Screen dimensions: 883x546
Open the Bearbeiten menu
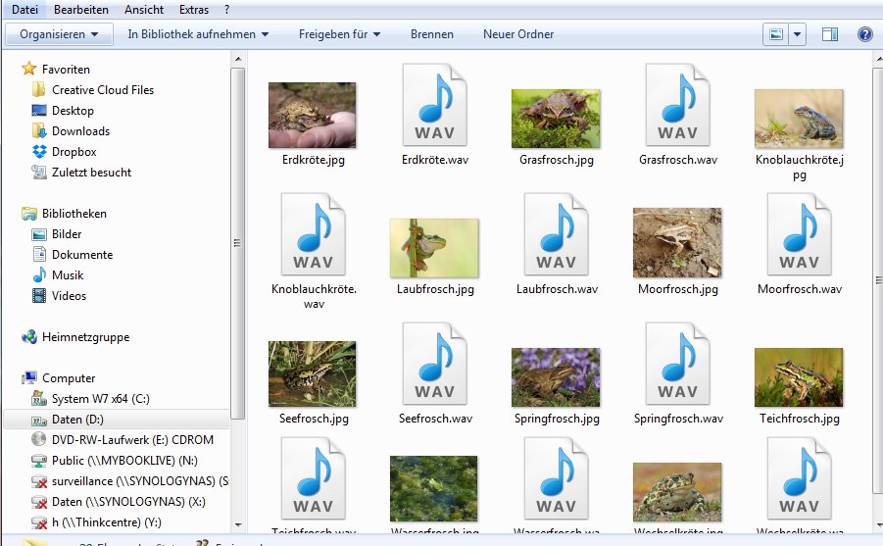click(x=80, y=10)
